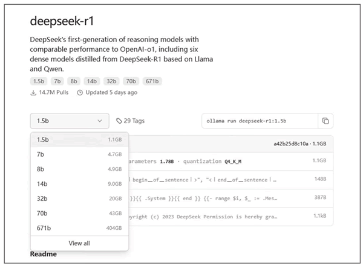Select the 1.5b option in the dropdown list
Screen dimensions: 363x266
pyautogui.click(x=79, y=139)
